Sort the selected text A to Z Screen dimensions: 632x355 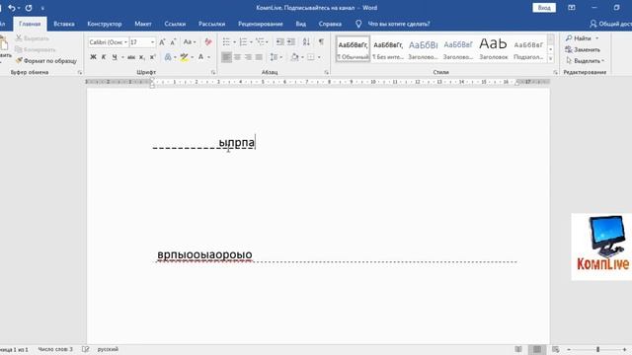[x=306, y=41]
